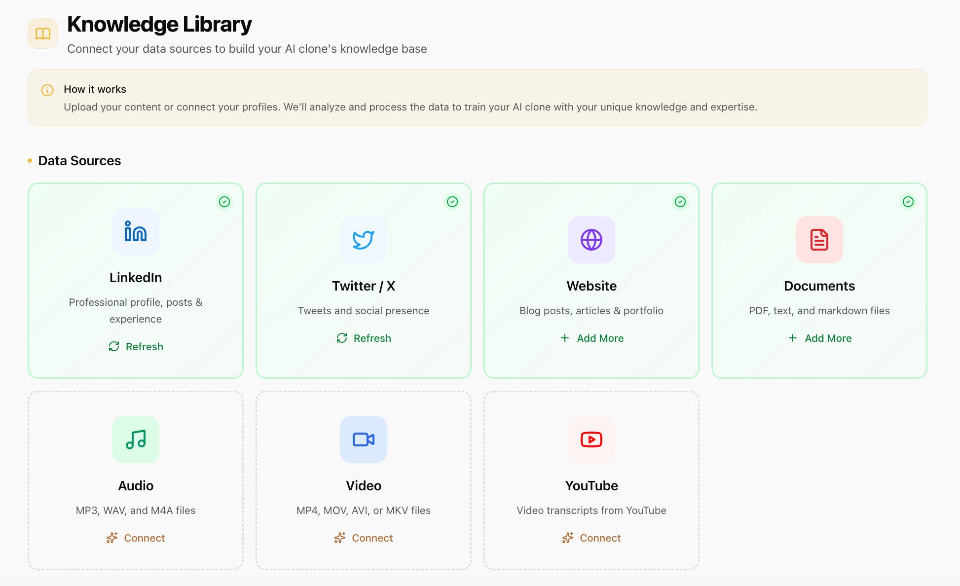Click the Twitter bird icon
The width and height of the screenshot is (960, 586).
(364, 240)
